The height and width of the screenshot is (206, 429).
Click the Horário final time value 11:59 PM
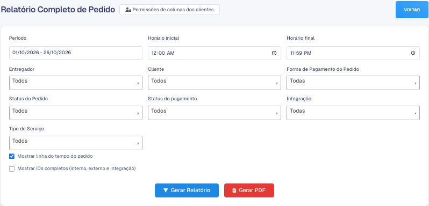pyautogui.click(x=301, y=53)
